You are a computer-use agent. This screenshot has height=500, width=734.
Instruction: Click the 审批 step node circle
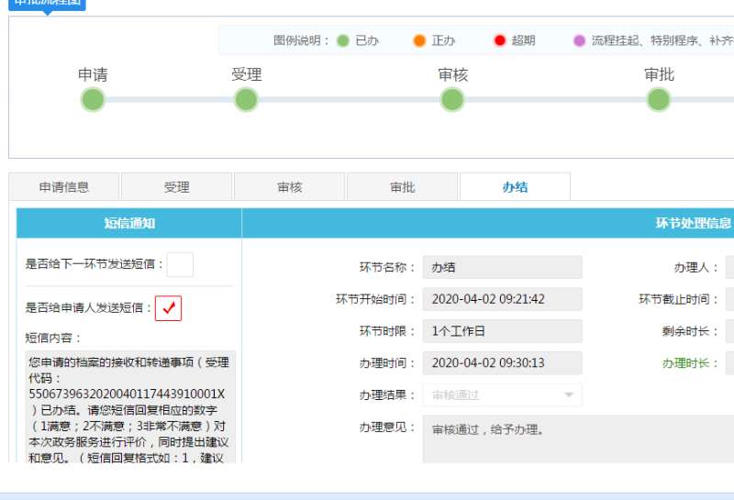coord(659,99)
